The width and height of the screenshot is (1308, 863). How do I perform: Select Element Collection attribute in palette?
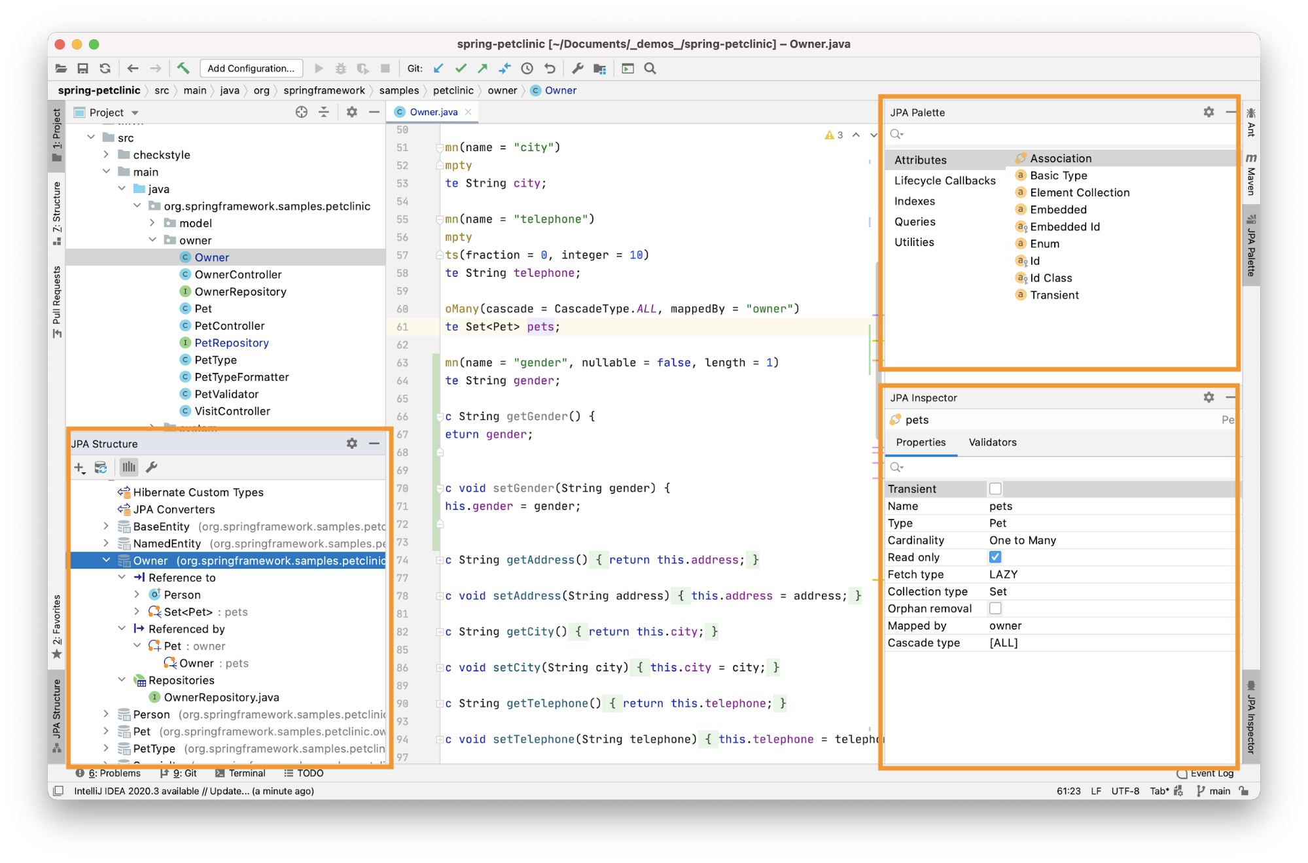pos(1080,192)
